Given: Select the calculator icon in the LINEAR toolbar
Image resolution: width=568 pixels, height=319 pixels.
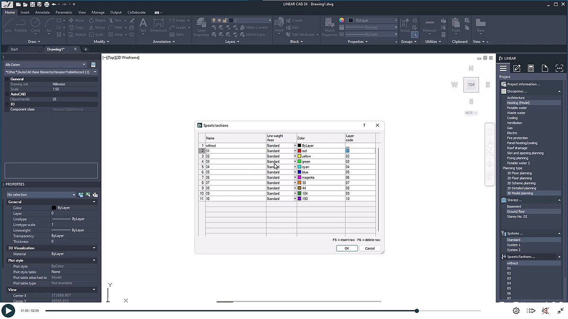Looking at the screenshot, I should (531, 68).
